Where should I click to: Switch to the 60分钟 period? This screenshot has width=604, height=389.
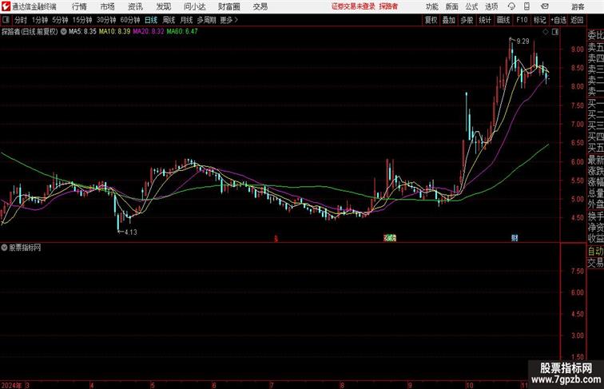(x=130, y=20)
